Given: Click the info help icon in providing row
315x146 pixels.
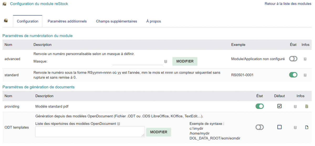Looking at the screenshot, I should (295, 106).
